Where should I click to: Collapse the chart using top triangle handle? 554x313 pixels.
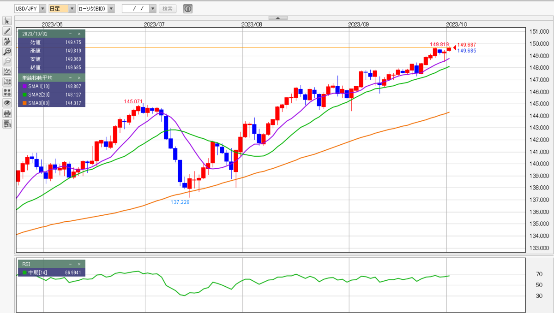point(278,18)
